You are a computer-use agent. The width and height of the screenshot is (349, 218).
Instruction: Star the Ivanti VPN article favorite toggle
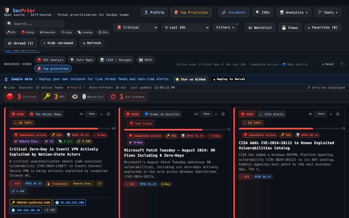108,114
